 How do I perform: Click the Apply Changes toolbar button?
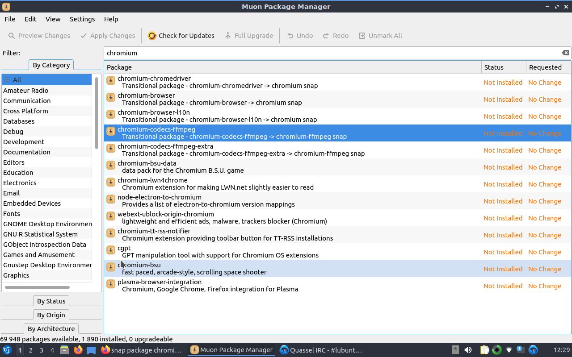[x=108, y=36]
